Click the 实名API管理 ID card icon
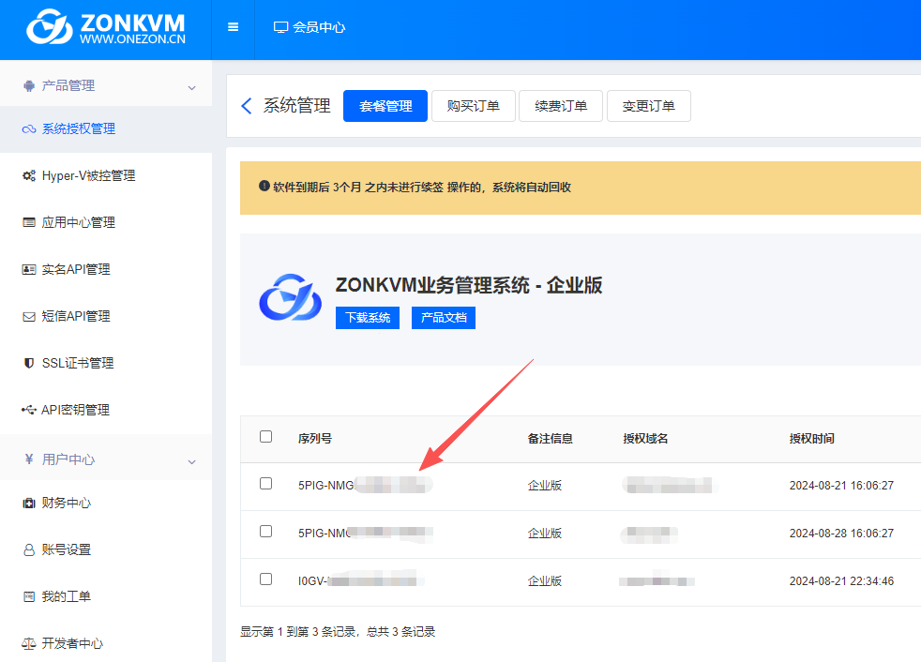Screen dimensions: 921x662 29,269
